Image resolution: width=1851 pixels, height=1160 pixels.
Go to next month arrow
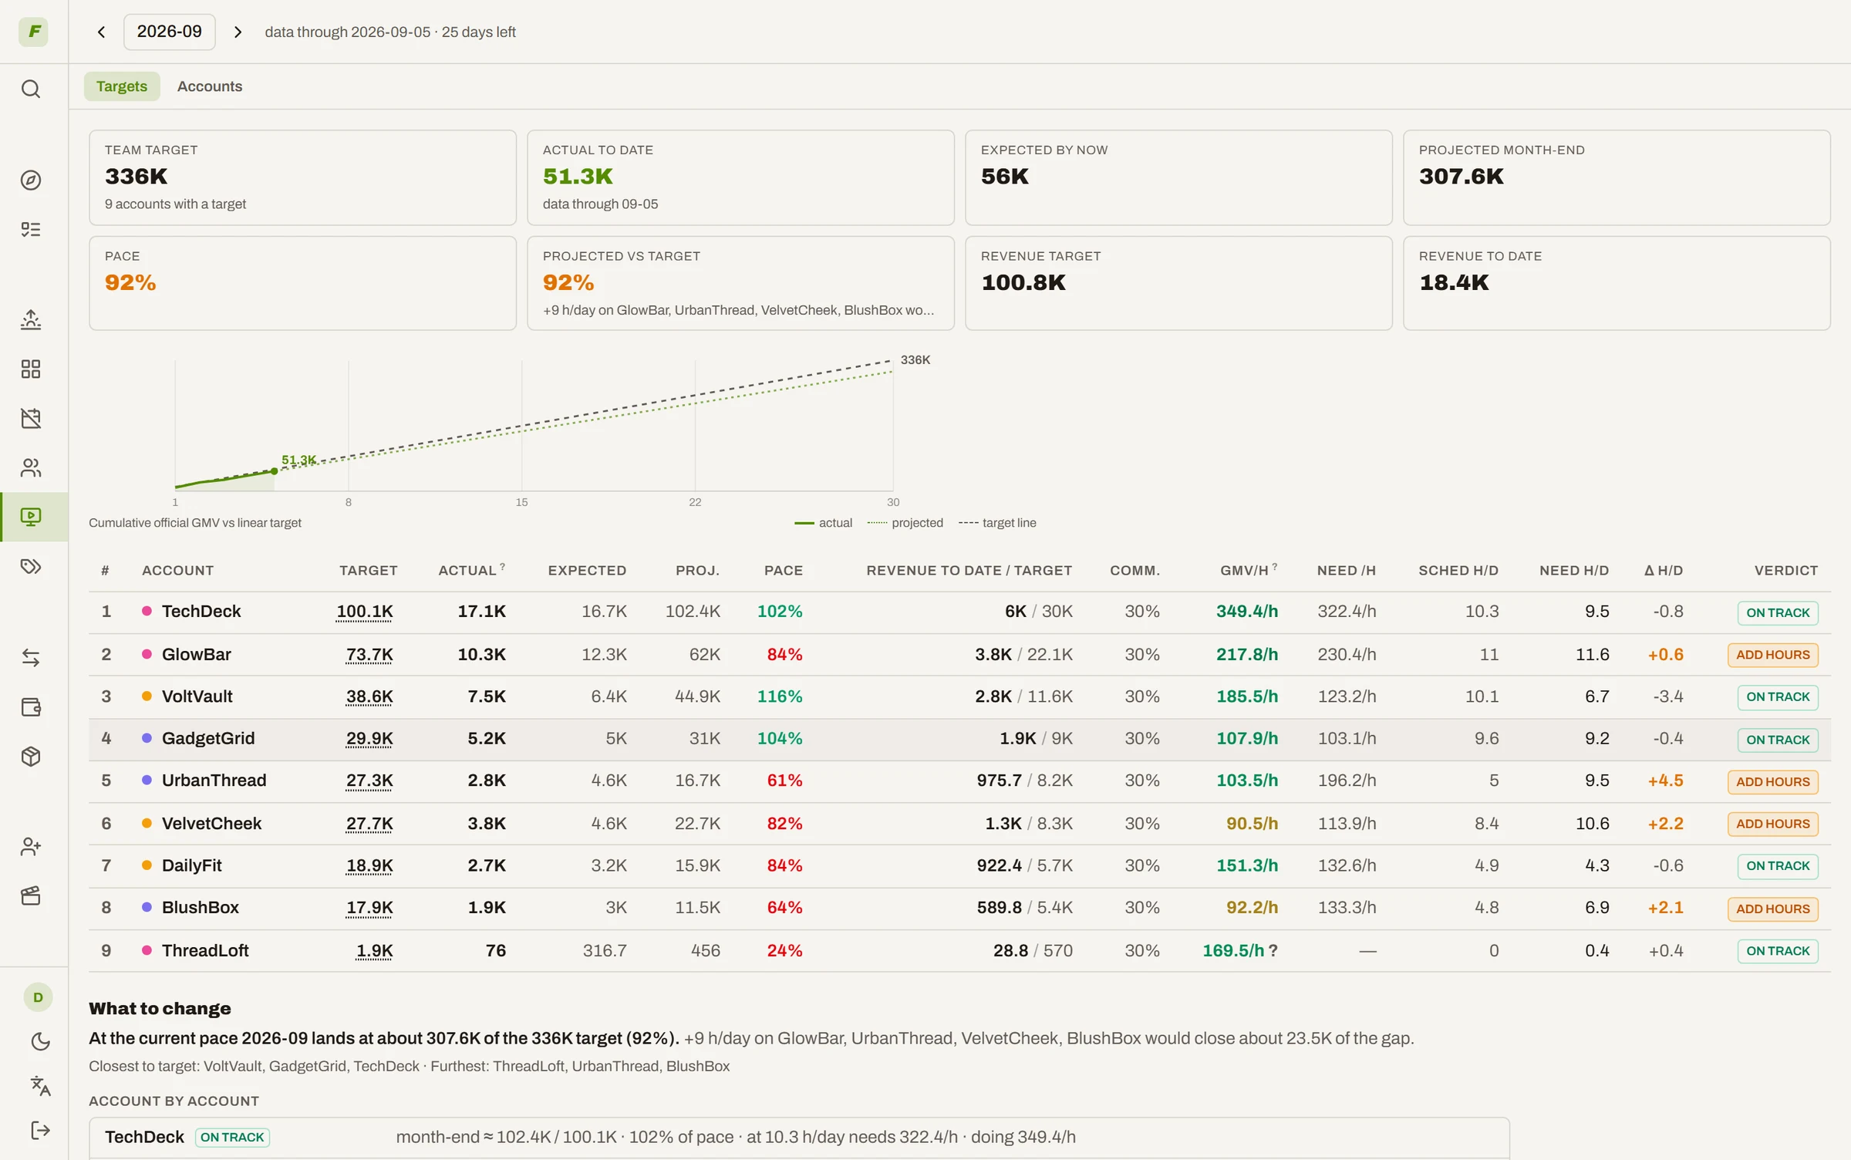coord(238,32)
